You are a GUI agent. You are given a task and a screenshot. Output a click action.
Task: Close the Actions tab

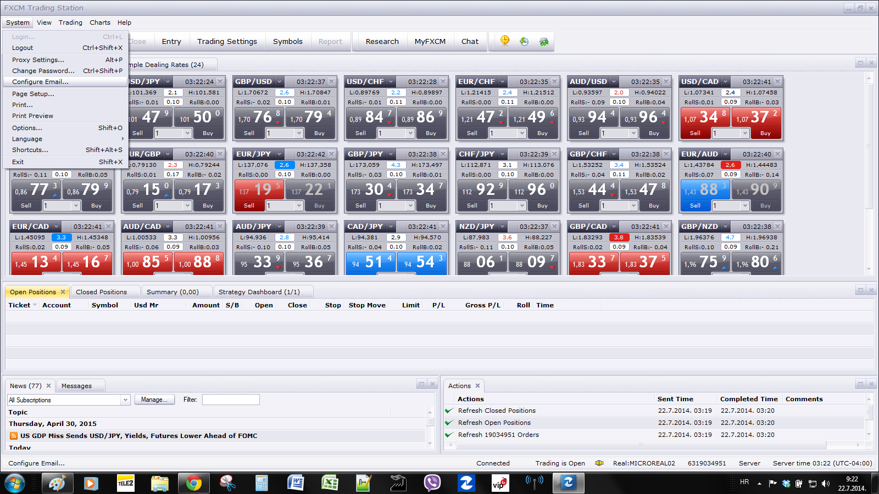478,386
